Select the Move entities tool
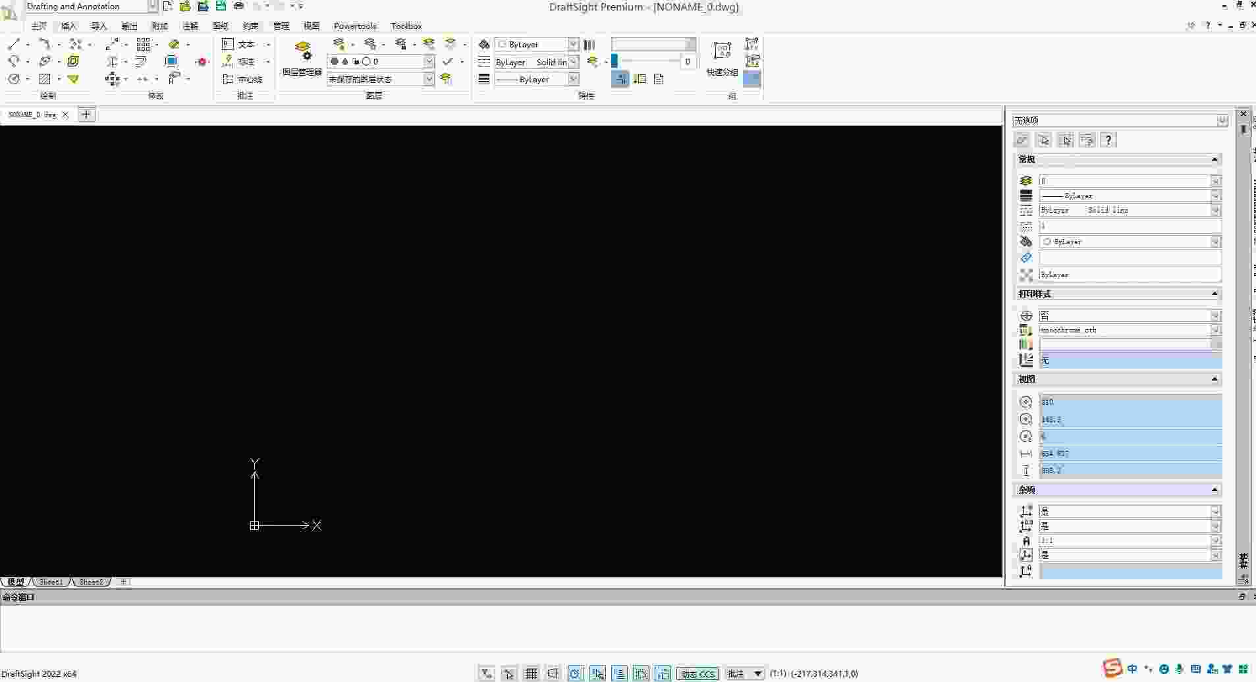The image size is (1256, 682). click(113, 79)
